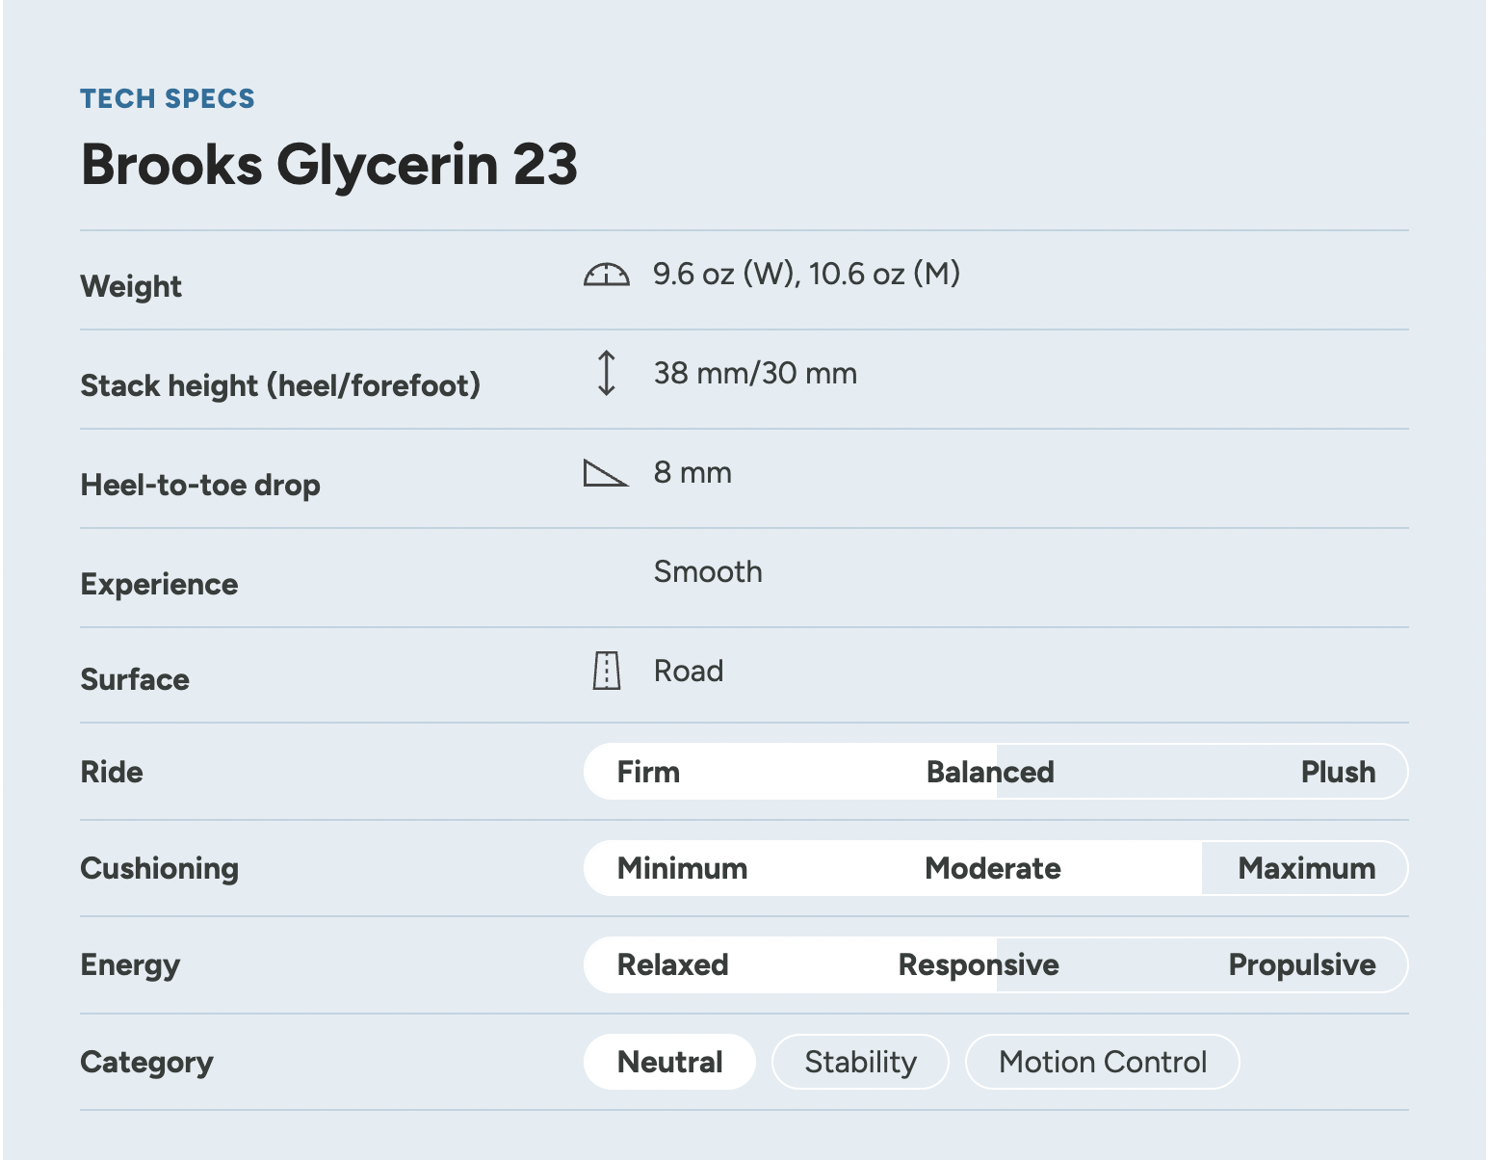Click Responsive on the Energy scale

[979, 964]
